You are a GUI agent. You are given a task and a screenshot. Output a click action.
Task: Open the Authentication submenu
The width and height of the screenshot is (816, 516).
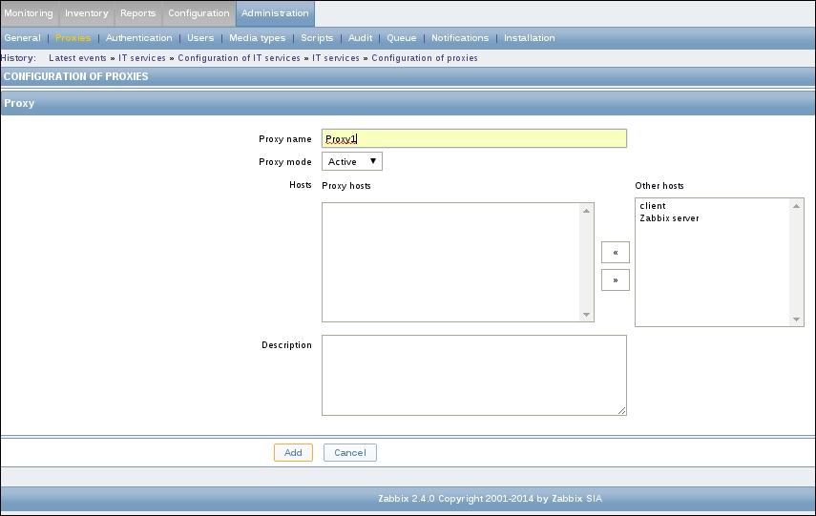pyautogui.click(x=138, y=38)
